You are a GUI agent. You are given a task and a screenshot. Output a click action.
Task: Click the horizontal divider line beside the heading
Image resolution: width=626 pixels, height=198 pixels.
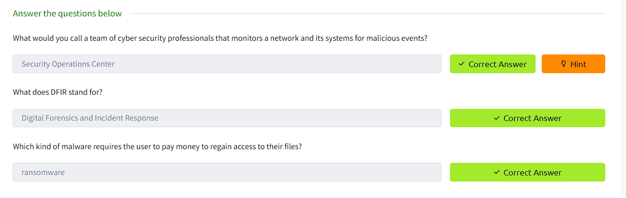[368, 14]
